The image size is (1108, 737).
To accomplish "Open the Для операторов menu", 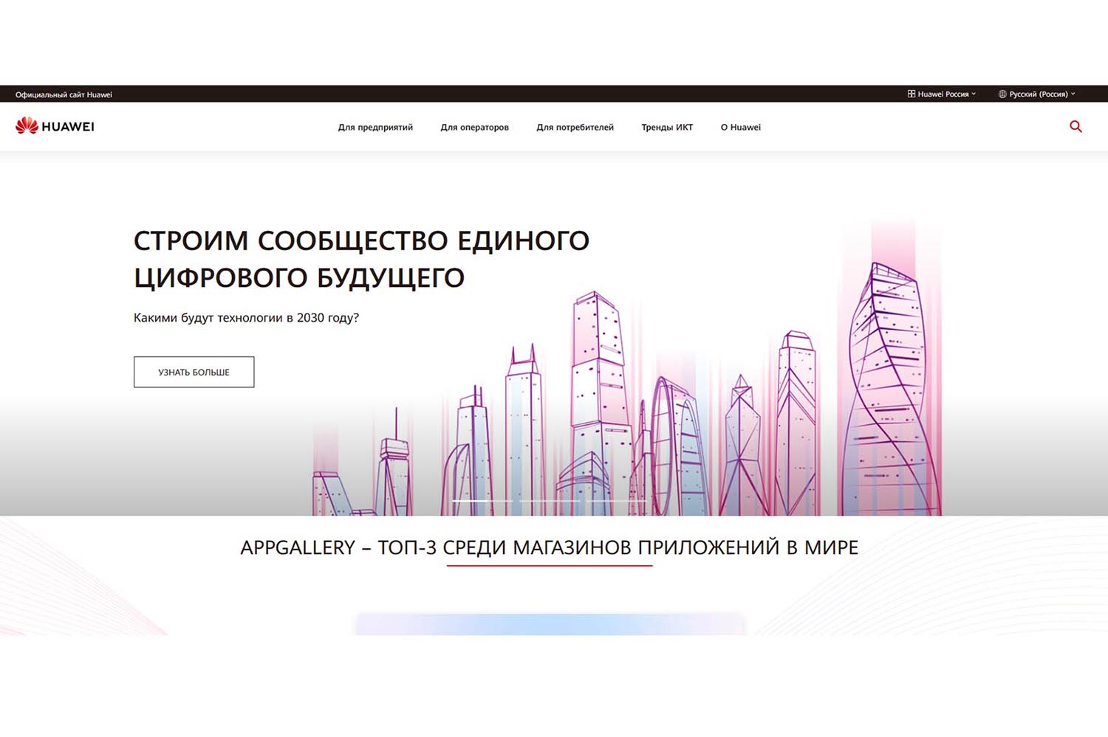I will [474, 128].
